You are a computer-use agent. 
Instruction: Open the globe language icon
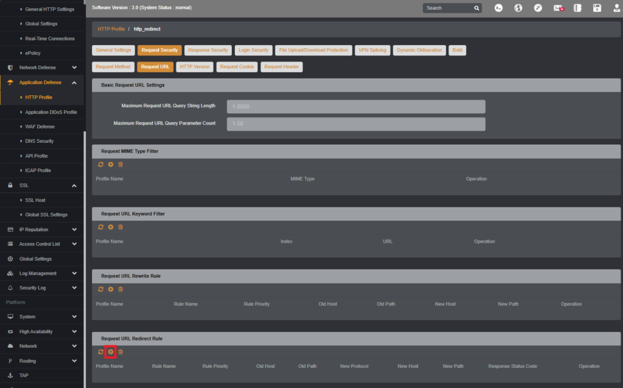tap(518, 8)
